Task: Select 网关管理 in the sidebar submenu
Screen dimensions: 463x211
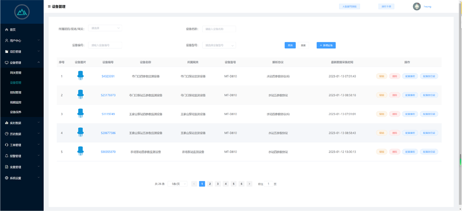Action: tap(16, 73)
